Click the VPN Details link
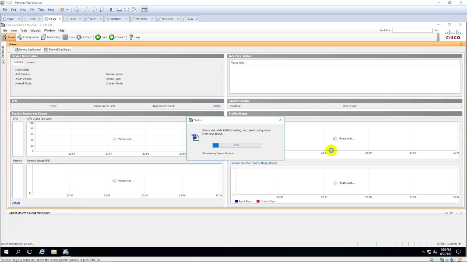 [216, 106]
